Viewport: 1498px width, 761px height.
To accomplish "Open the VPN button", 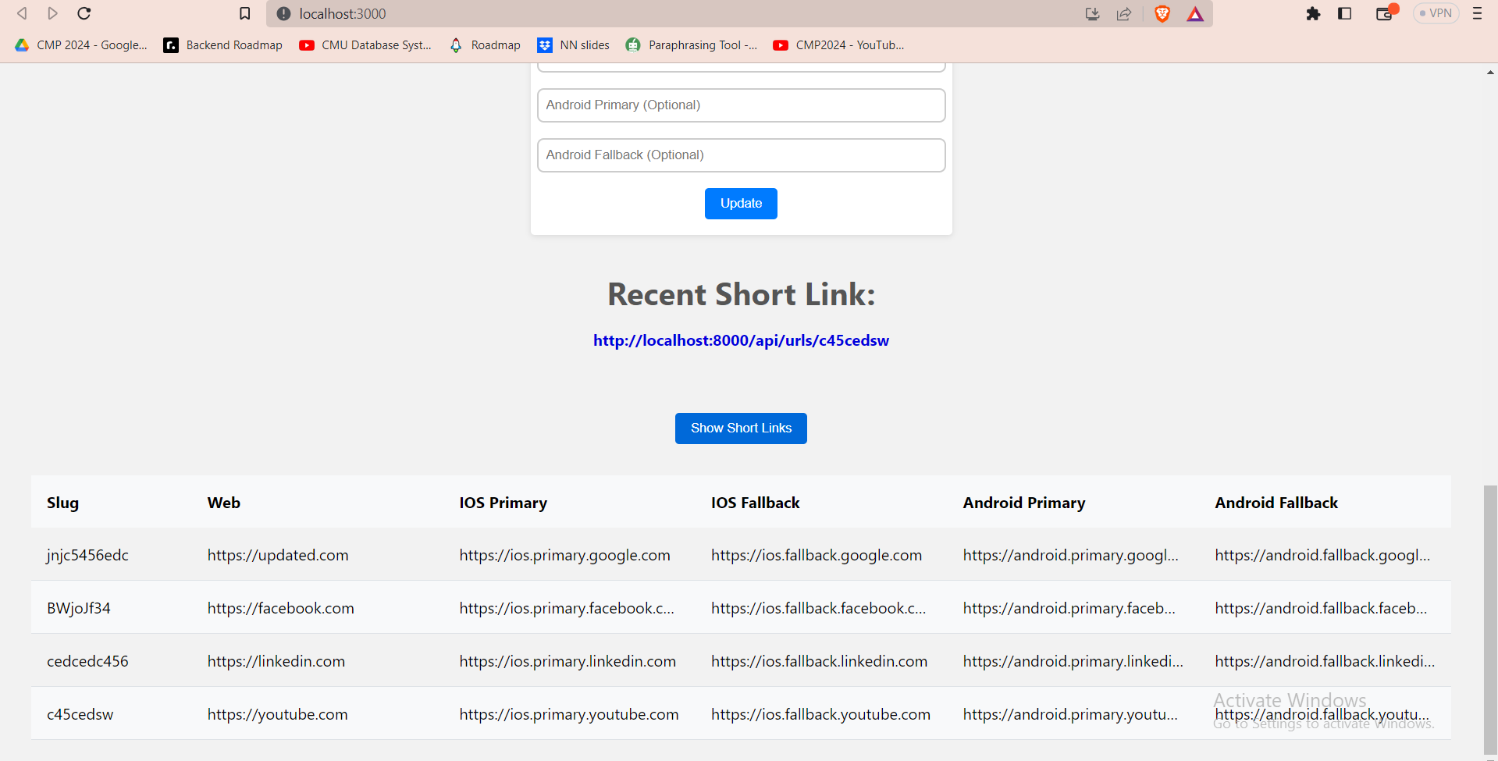I will [1436, 13].
